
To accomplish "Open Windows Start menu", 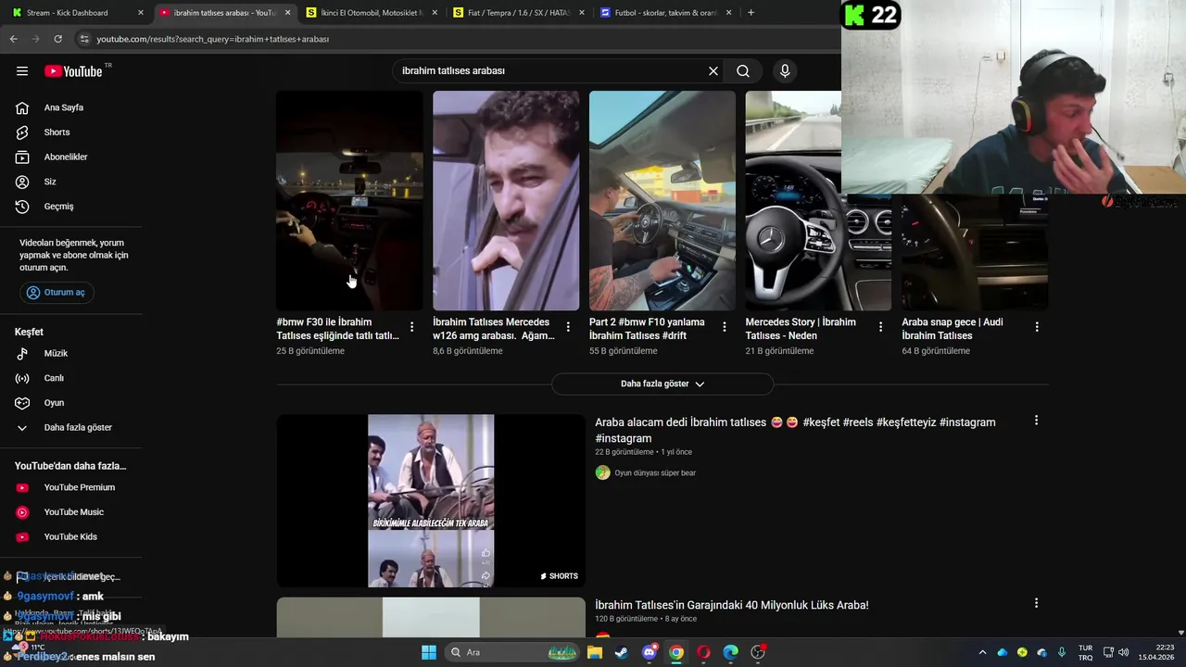I will tap(429, 652).
